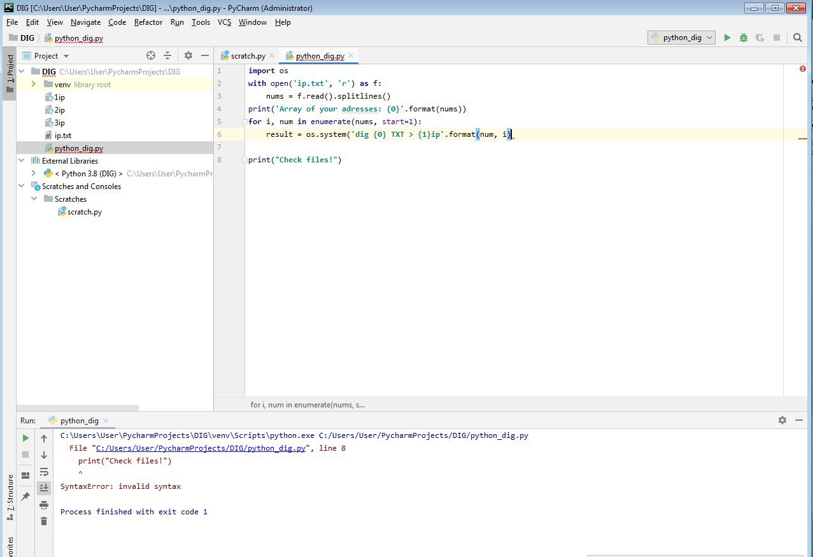Pin the Run tab with the pin icon
The width and height of the screenshot is (813, 557).
[x=25, y=497]
